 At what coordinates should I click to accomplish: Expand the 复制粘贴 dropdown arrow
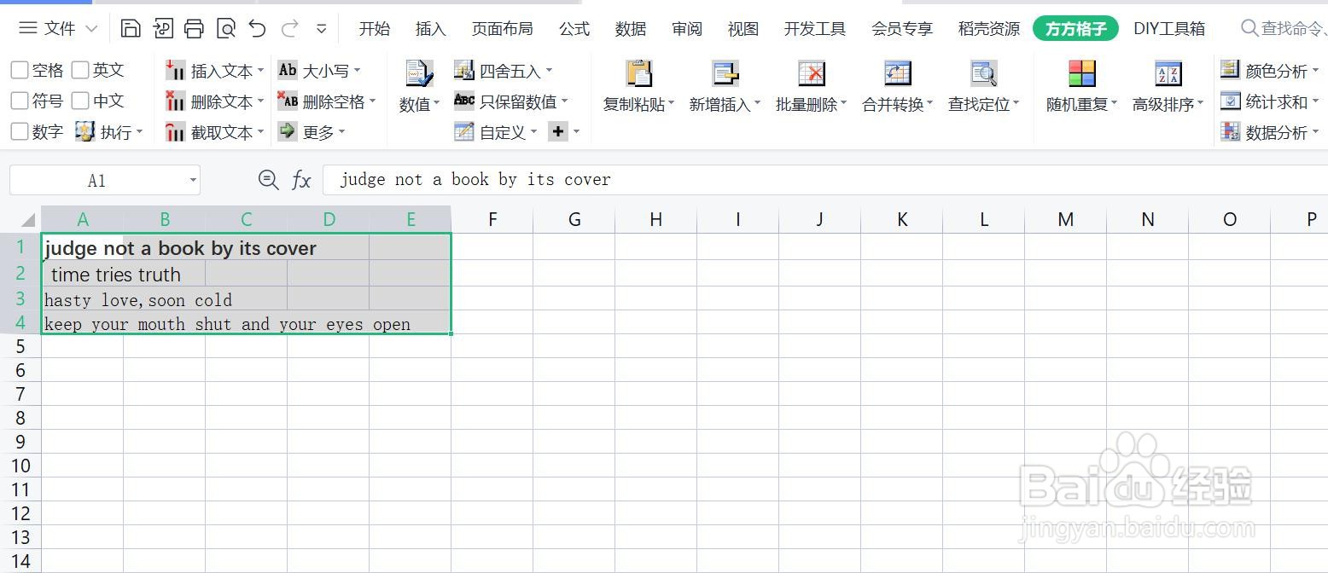click(671, 105)
